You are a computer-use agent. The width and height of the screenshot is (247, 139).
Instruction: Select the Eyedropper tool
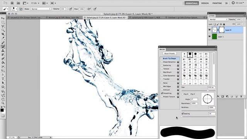coord(3,38)
